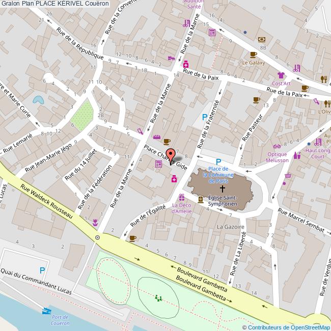Select the shoe shop icon on Rue de la Marne
Image resolution: width=331 pixels, height=331 pixels.
[x=172, y=59]
